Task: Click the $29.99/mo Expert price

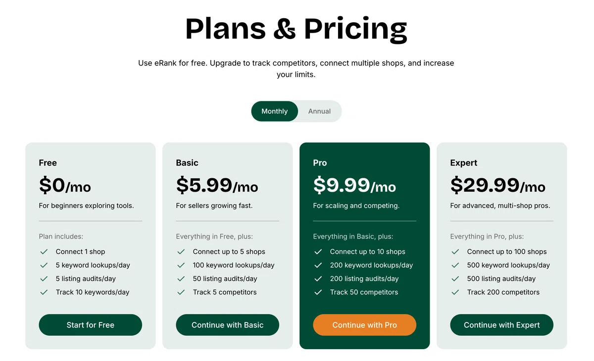Action: coord(498,185)
